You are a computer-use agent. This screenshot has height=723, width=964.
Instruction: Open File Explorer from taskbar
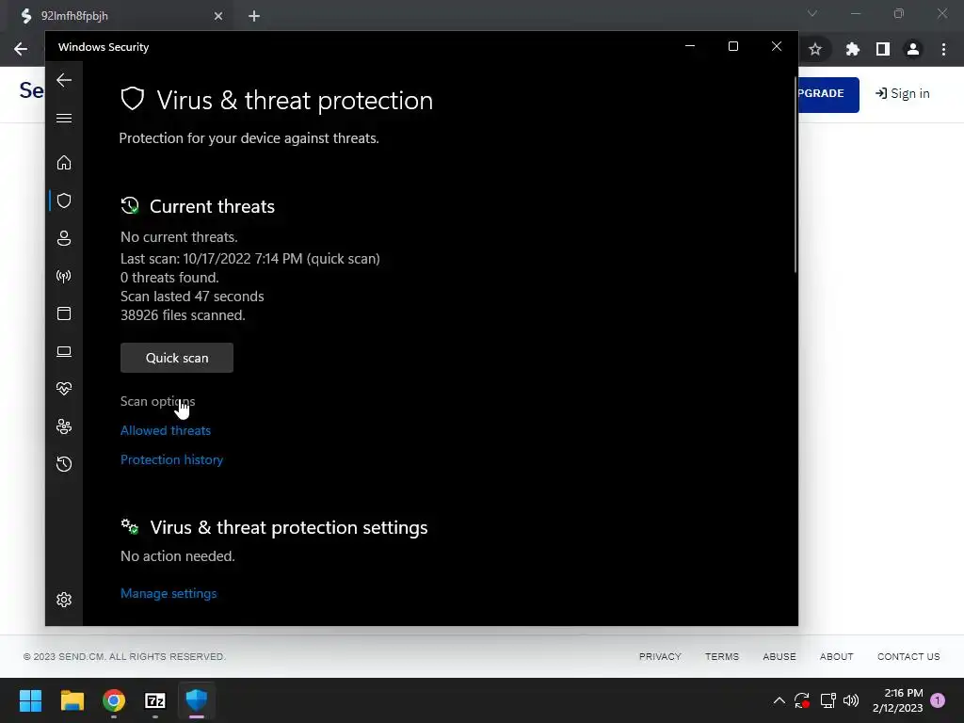72,700
